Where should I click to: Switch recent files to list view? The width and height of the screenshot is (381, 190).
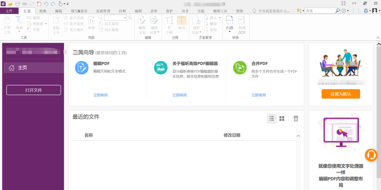(272, 119)
